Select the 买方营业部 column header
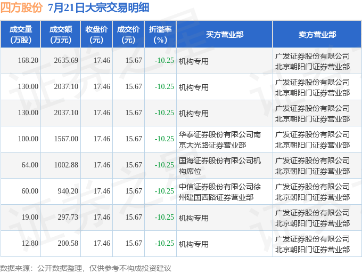362x273 pixels. pyautogui.click(x=225, y=35)
